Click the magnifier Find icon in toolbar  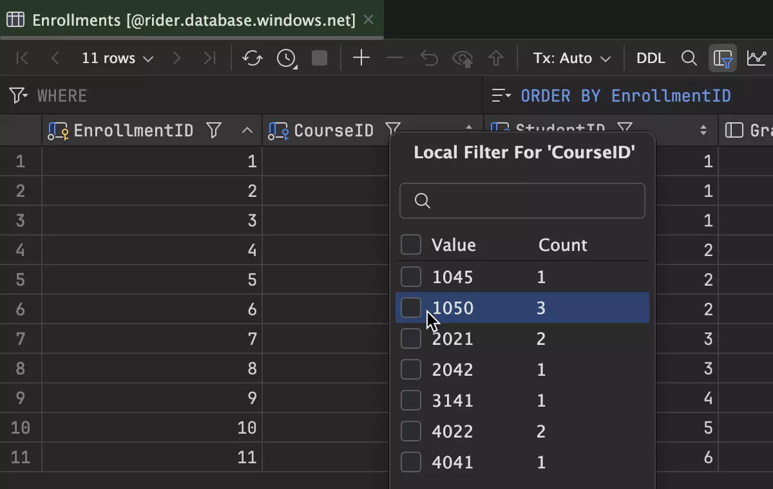tap(689, 59)
